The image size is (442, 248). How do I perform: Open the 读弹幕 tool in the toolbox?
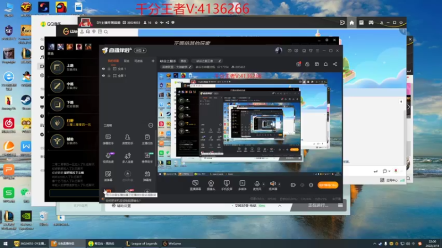coord(108,176)
